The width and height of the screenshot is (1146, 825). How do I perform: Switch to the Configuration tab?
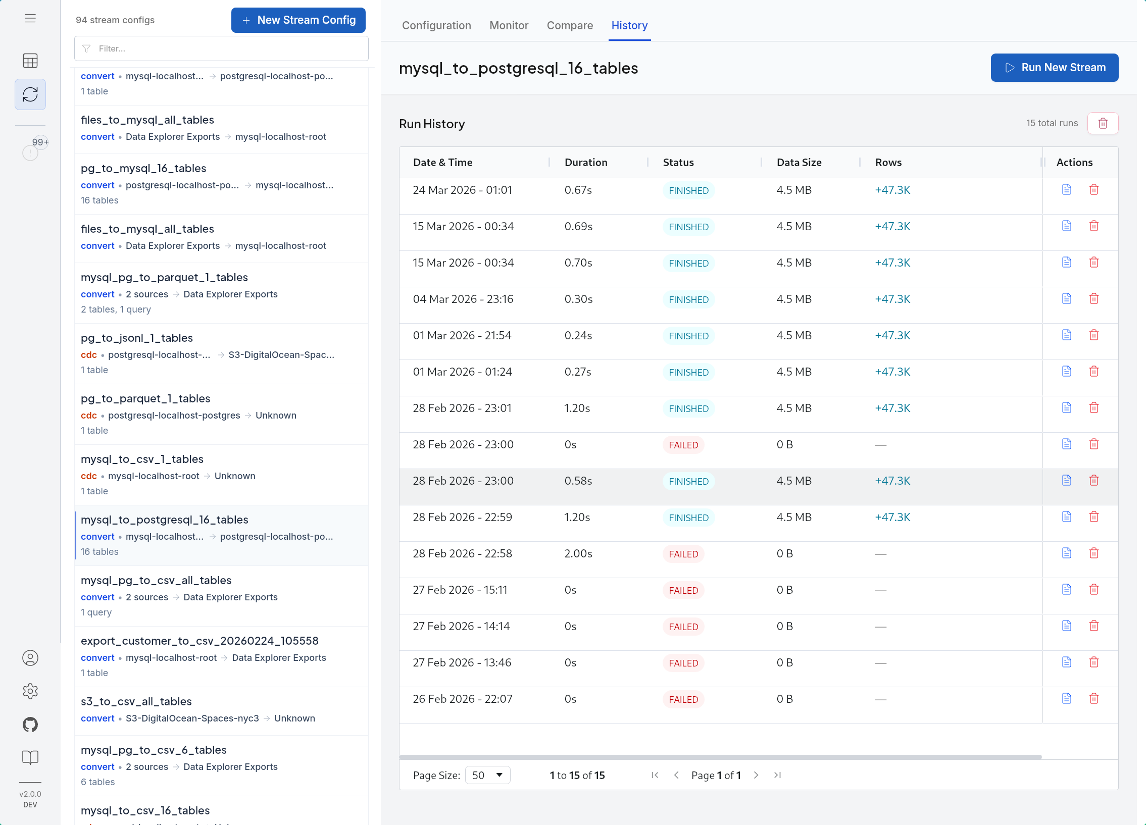tap(436, 25)
